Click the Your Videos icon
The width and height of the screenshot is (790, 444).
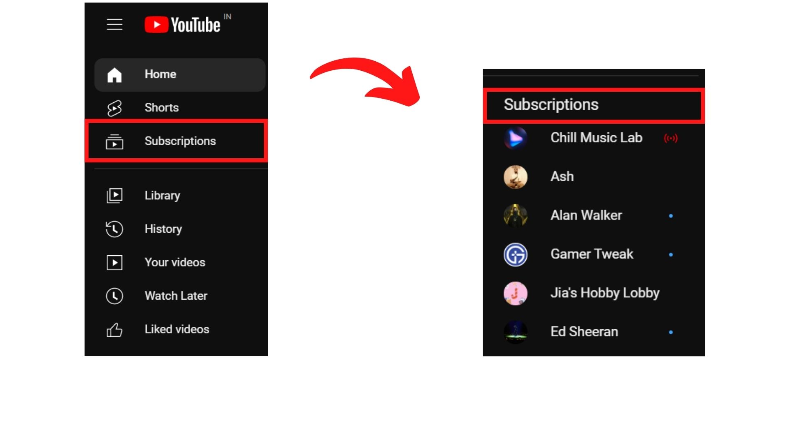[x=114, y=262]
